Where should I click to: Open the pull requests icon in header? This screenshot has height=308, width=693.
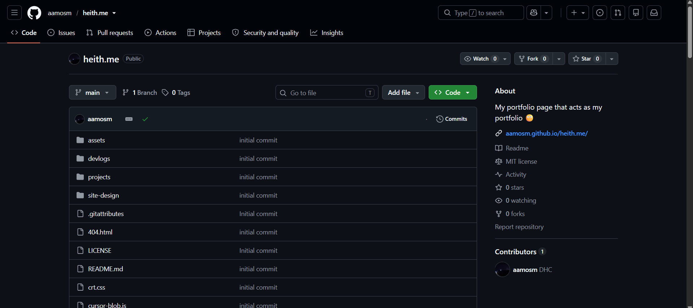(618, 13)
